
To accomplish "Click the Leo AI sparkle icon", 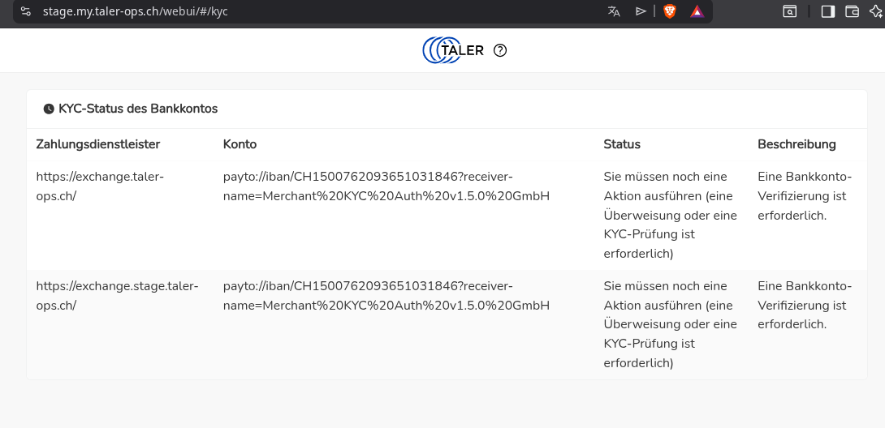I will (x=876, y=11).
